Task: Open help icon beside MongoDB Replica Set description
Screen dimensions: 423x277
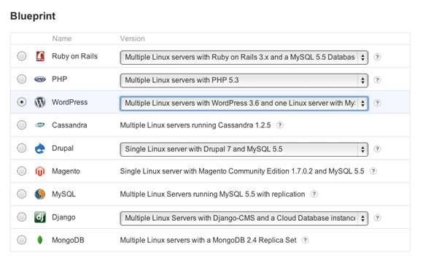Action: coord(305,240)
